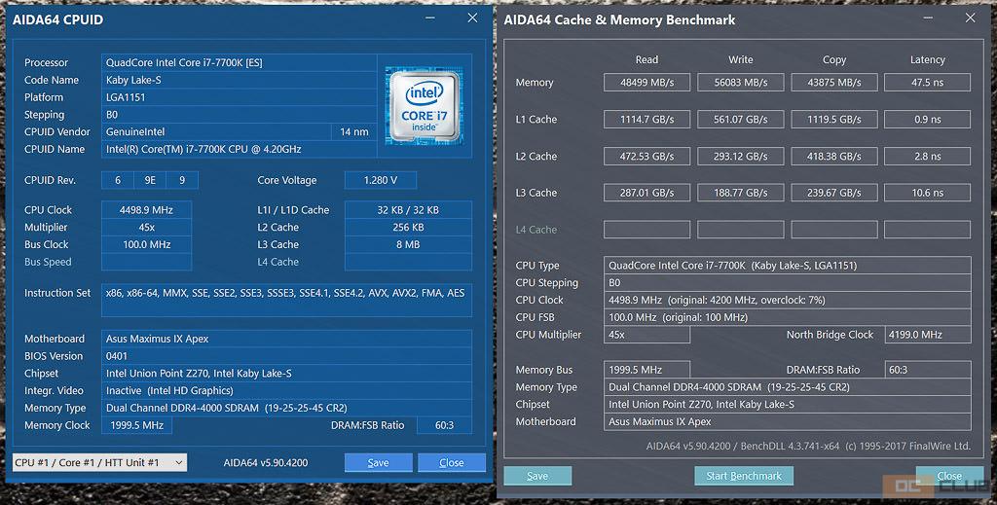
Task: Minimize the AIDA64 CPUID window
Action: 430,18
